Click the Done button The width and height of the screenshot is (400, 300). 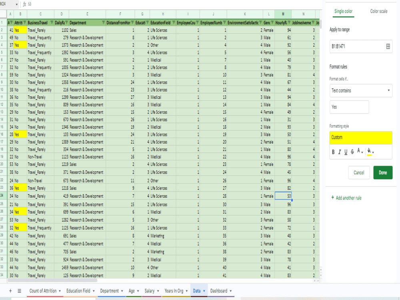click(383, 173)
